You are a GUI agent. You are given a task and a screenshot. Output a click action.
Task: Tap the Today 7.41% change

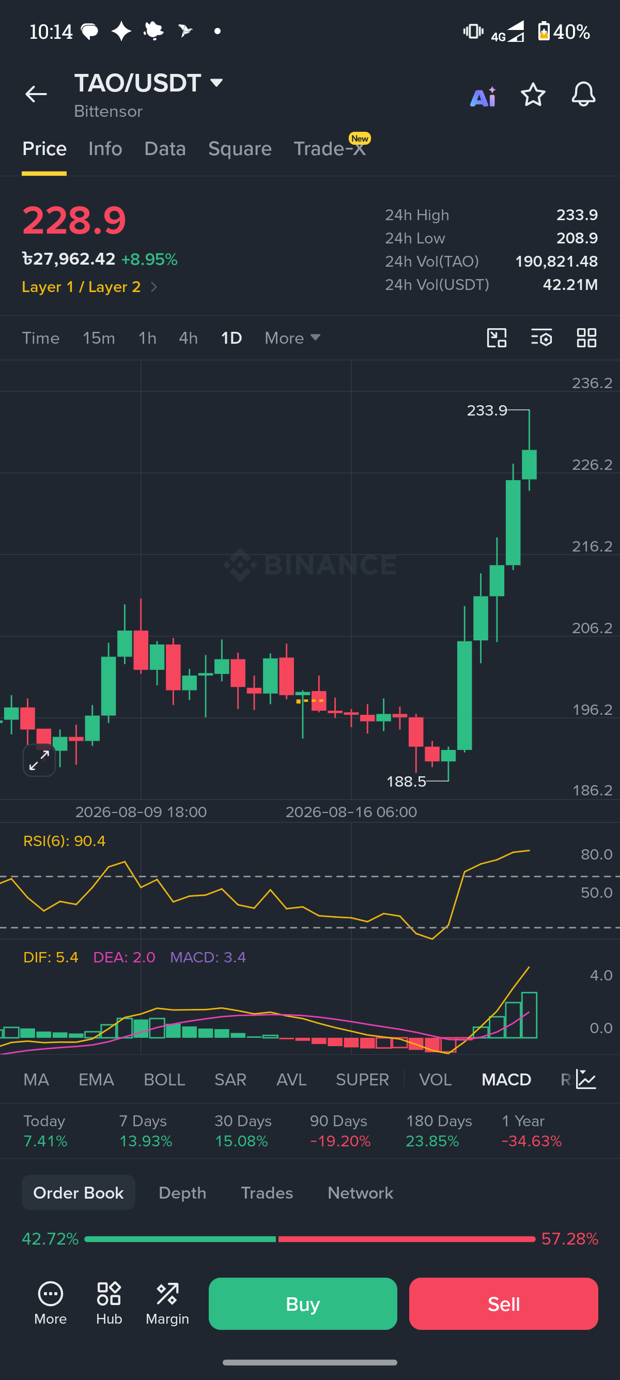(45, 1131)
